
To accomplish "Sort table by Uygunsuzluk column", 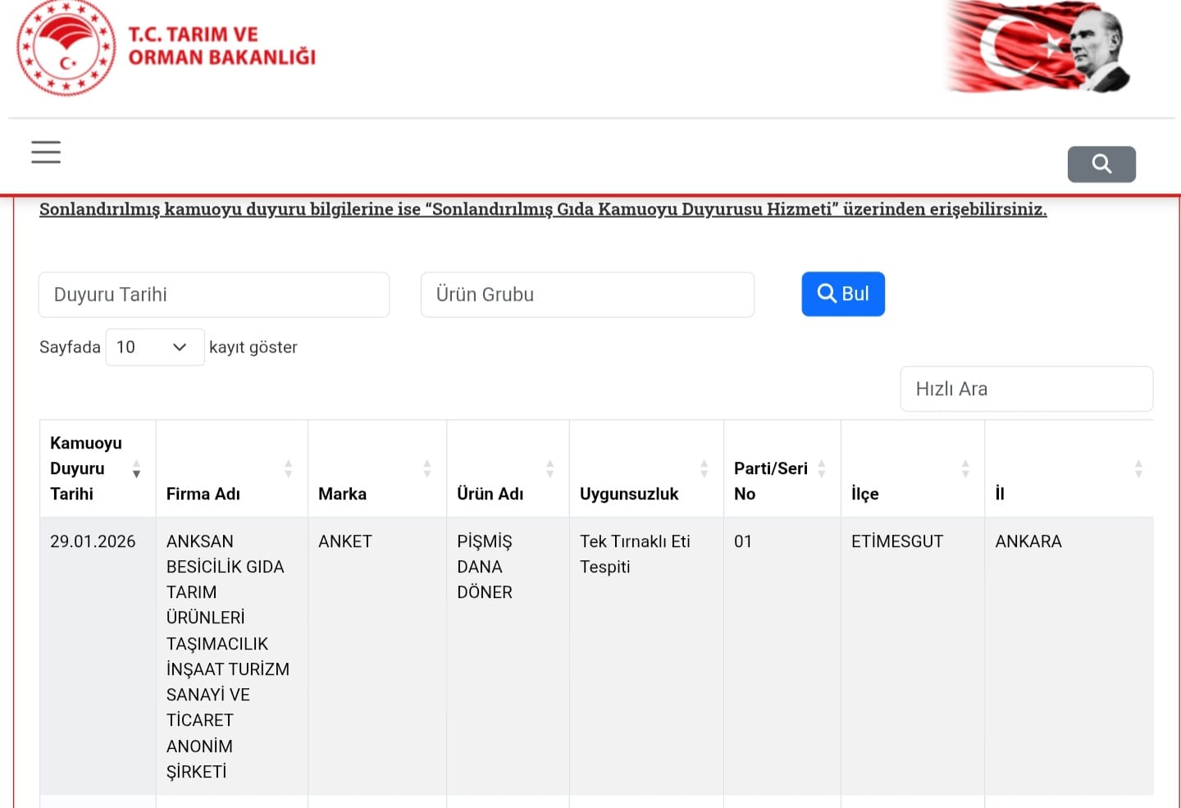I will click(704, 468).
